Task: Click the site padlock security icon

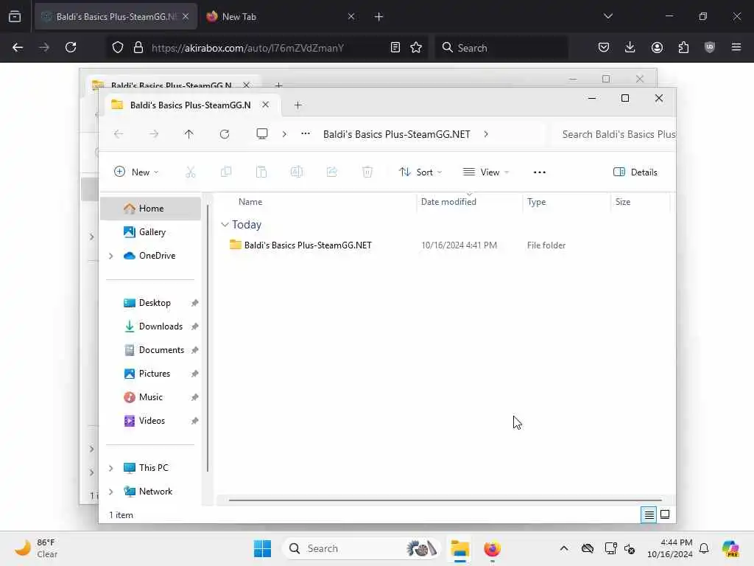Action: tap(138, 47)
